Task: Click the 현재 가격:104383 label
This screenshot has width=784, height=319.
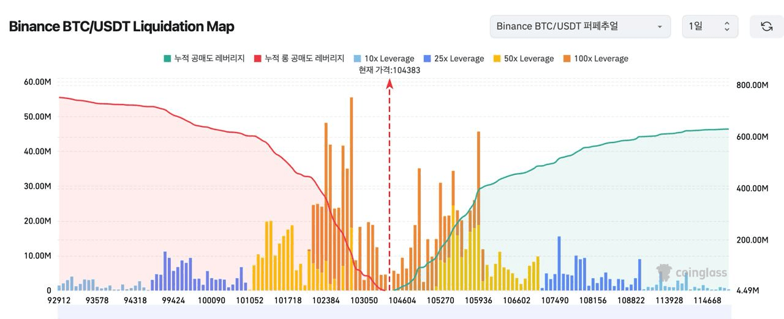Action: 390,70
